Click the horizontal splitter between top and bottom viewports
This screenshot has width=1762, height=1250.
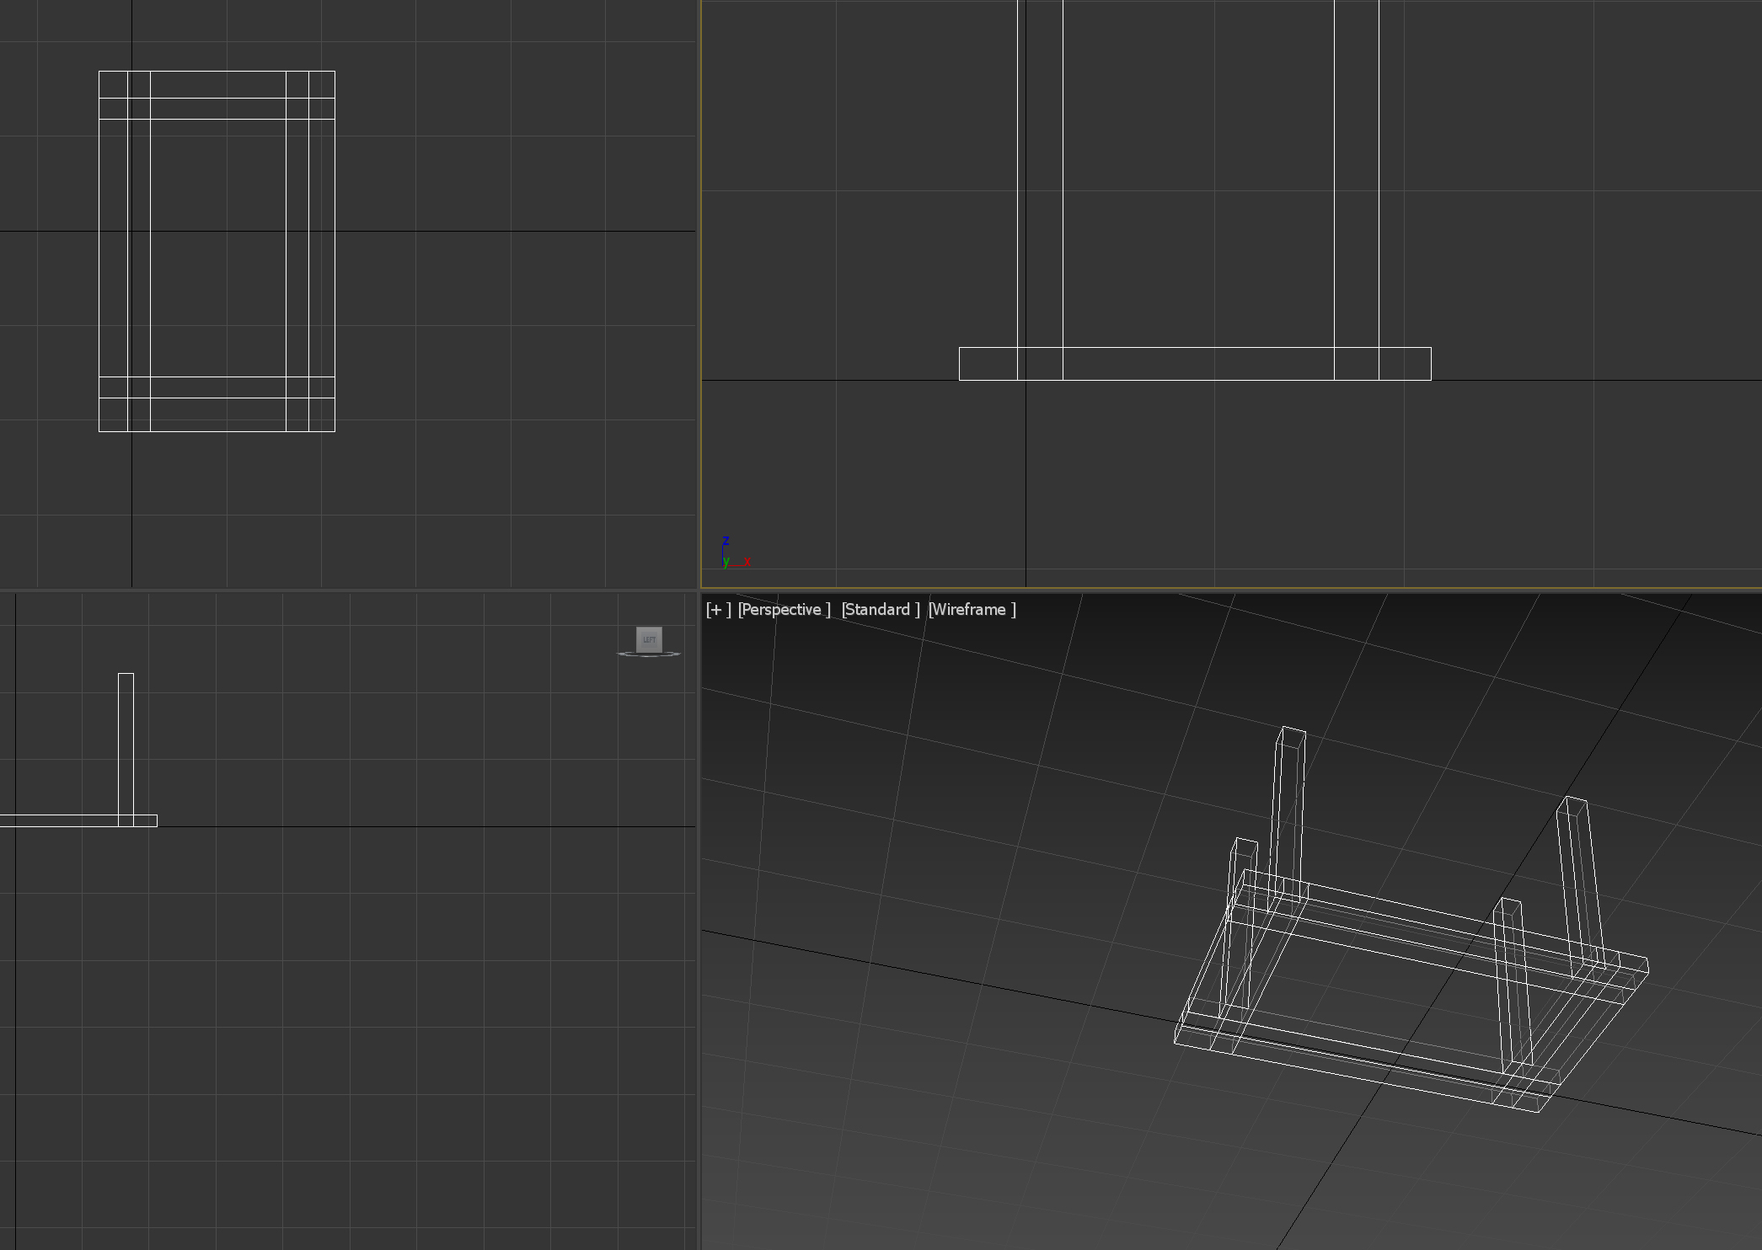click(337, 590)
